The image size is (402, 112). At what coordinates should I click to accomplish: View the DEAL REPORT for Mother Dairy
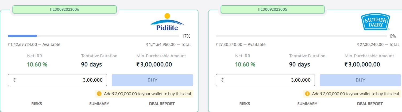coord(370,104)
